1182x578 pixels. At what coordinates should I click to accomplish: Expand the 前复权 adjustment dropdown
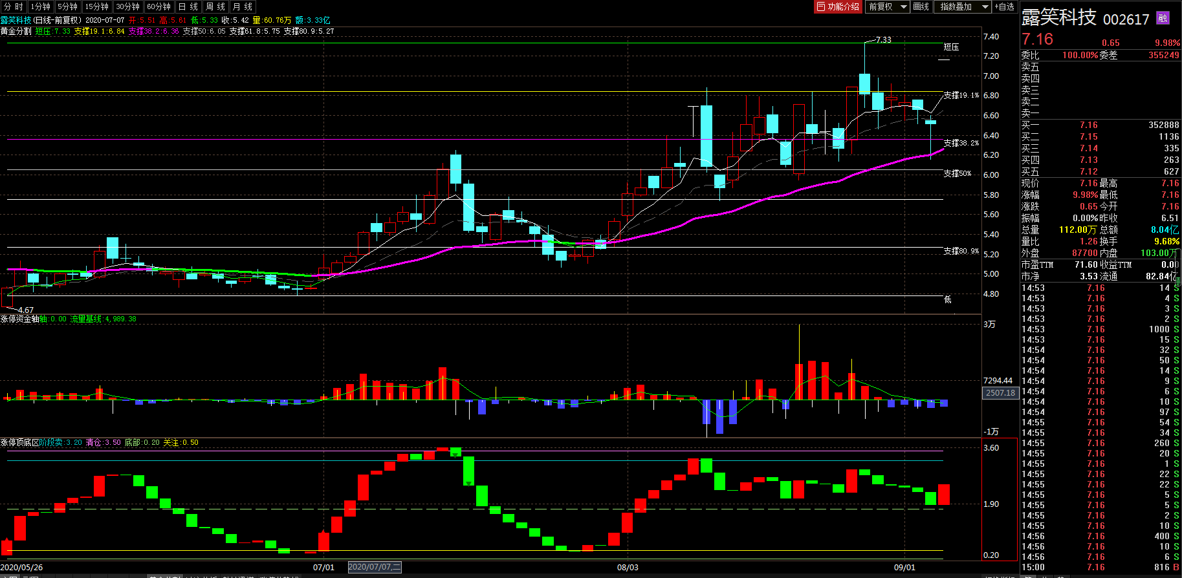tap(888, 6)
